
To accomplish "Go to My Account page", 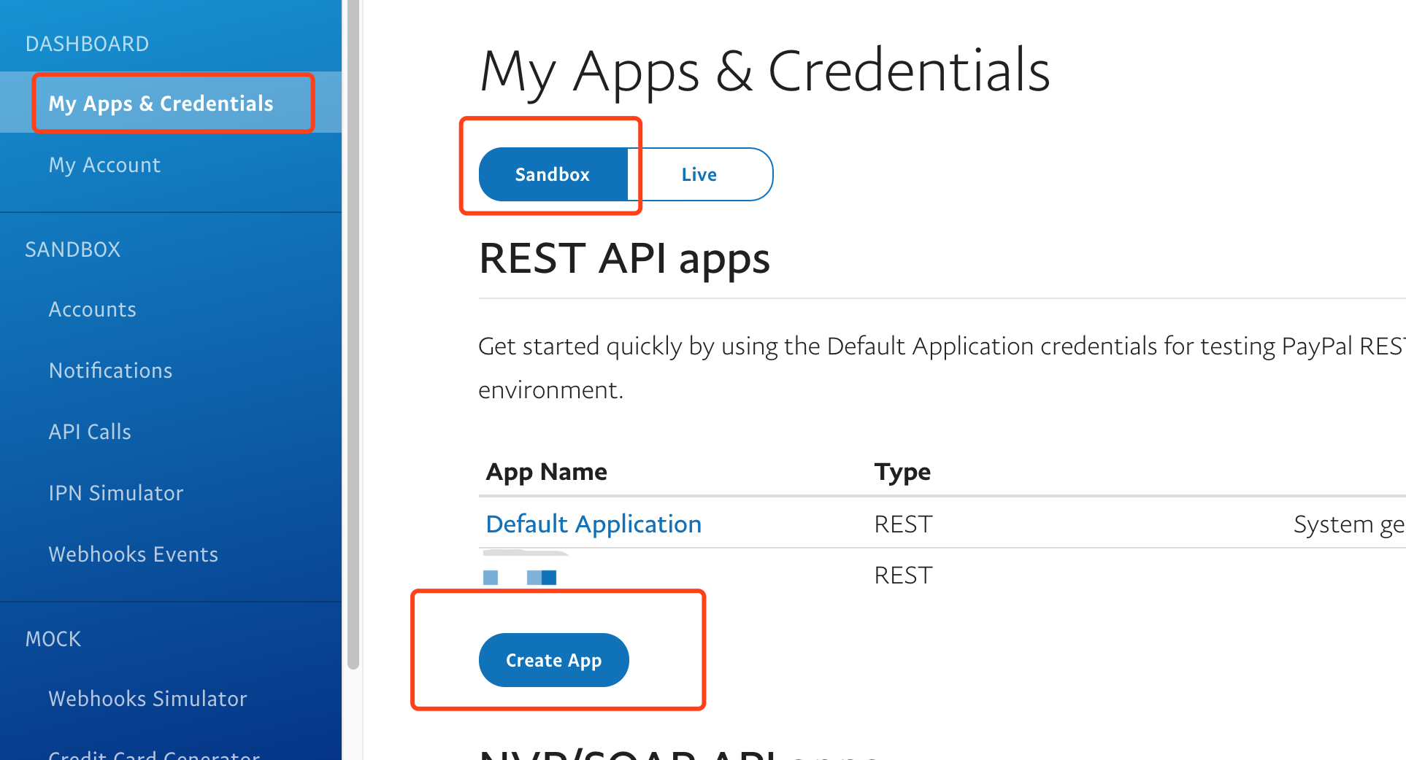I will point(104,165).
